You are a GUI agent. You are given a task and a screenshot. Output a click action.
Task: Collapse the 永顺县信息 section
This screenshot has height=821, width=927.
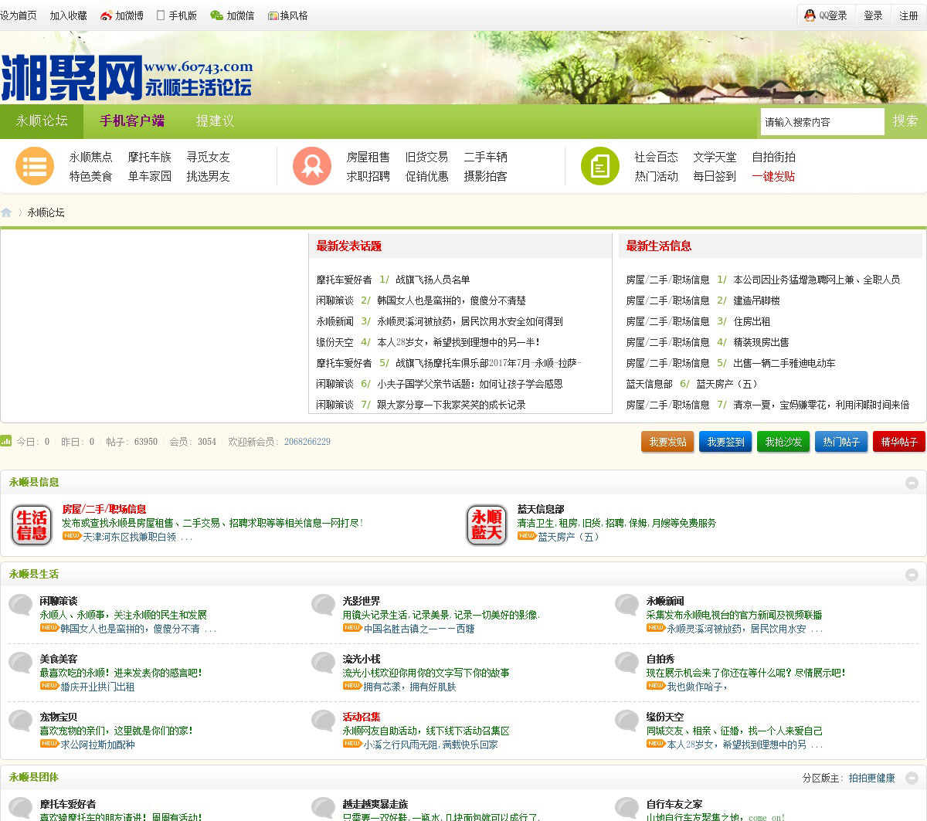point(912,483)
